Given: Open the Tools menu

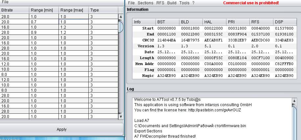Looking at the screenshot, I should point(184,3).
